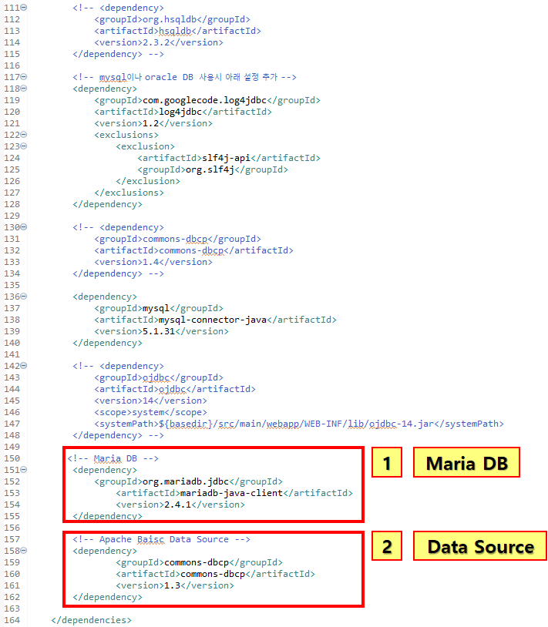Click commons-dbcp groupId on line 159
This screenshot has height=627, width=548.
click(197, 562)
